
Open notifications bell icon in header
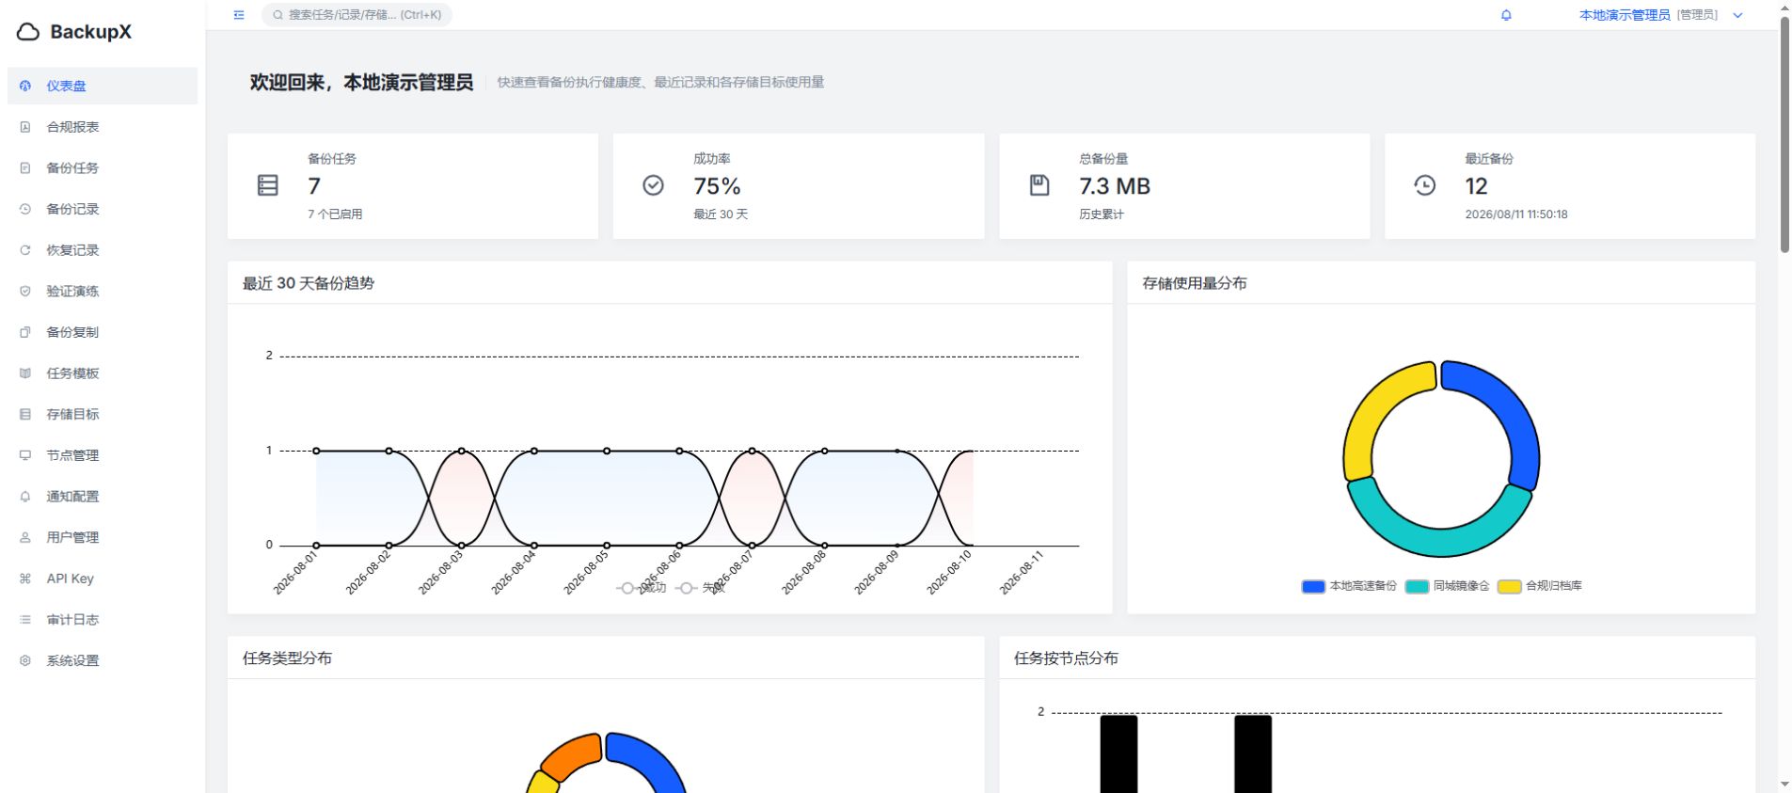point(1506,15)
